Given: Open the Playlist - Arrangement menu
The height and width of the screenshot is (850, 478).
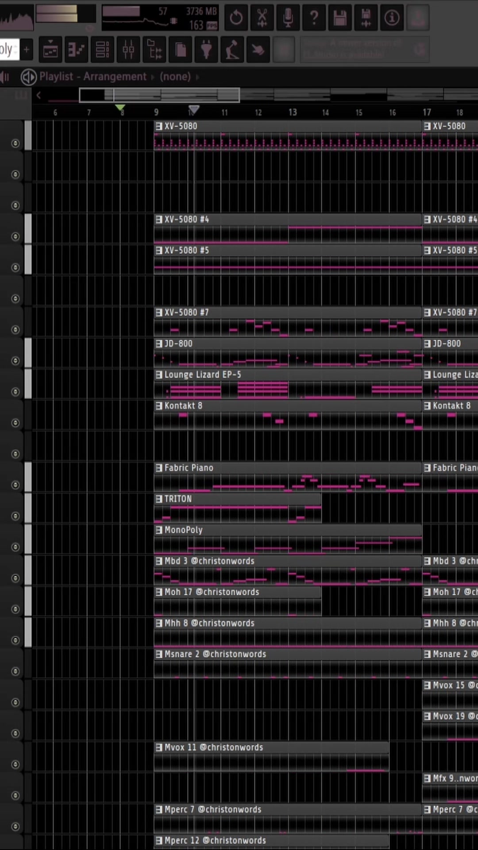Looking at the screenshot, I should point(93,77).
